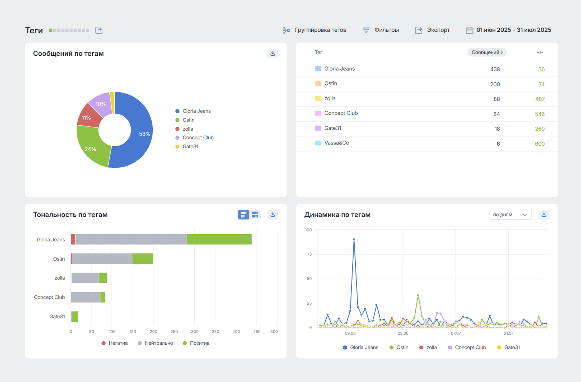Click the 24% green donut segment
This screenshot has height=382, width=581.
(x=92, y=146)
